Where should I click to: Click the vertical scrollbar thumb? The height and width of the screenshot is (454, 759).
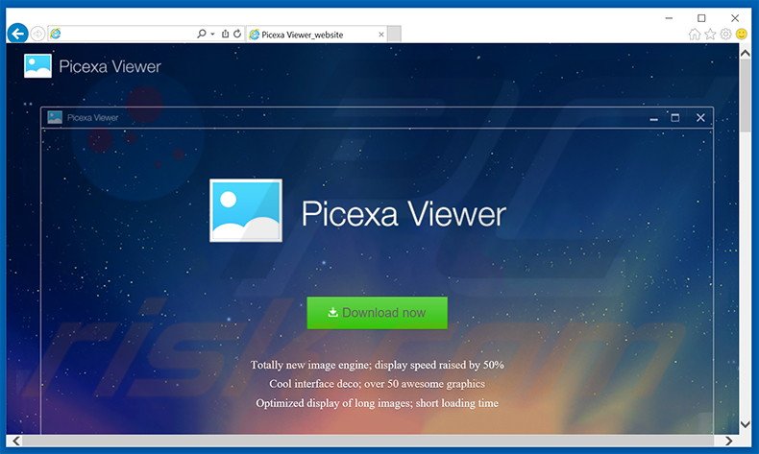[x=746, y=96]
